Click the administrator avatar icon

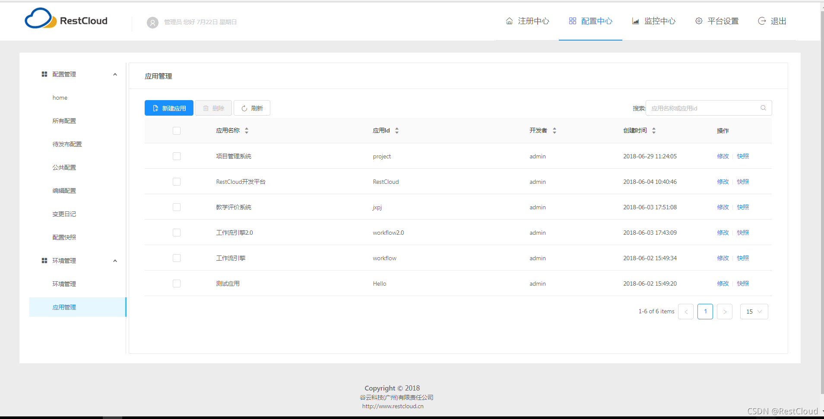(x=152, y=22)
